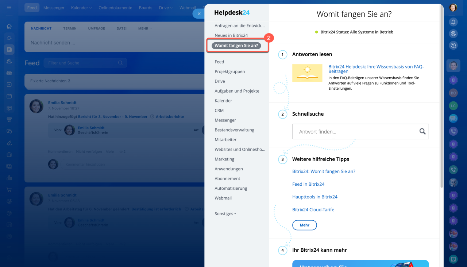467x267 pixels.
Task: Open the user profile avatar at top right
Action: [x=453, y=7]
